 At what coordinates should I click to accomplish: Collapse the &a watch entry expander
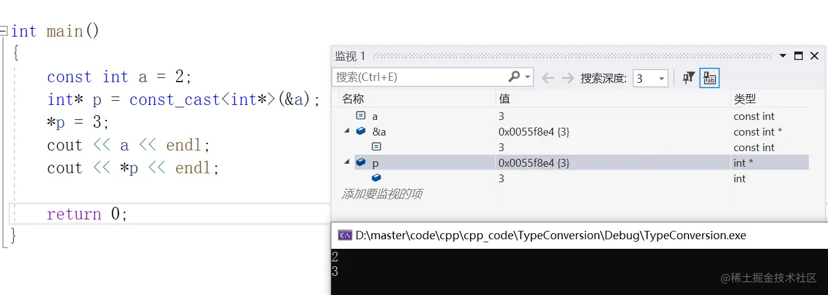click(x=347, y=131)
